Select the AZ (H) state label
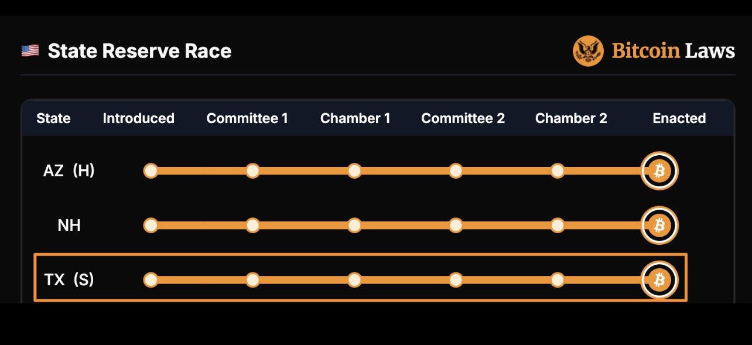Screen dimensions: 752x345 click(x=69, y=171)
